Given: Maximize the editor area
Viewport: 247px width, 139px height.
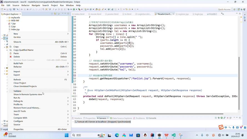Looking at the screenshot, I should point(240,14).
